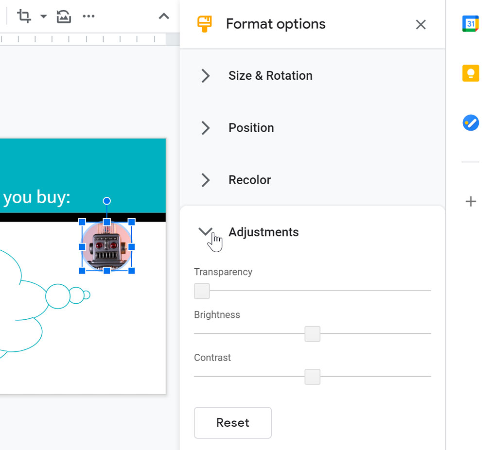Select the robot image on the slide

point(107,246)
